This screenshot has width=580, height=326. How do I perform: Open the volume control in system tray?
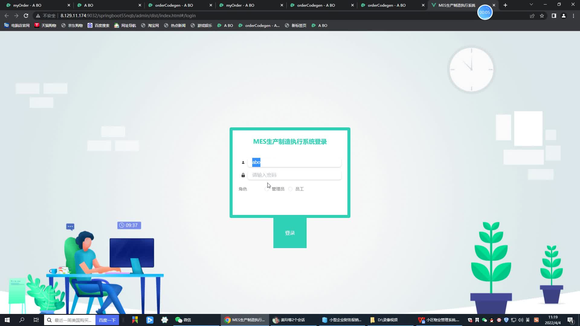pyautogui.click(x=520, y=320)
